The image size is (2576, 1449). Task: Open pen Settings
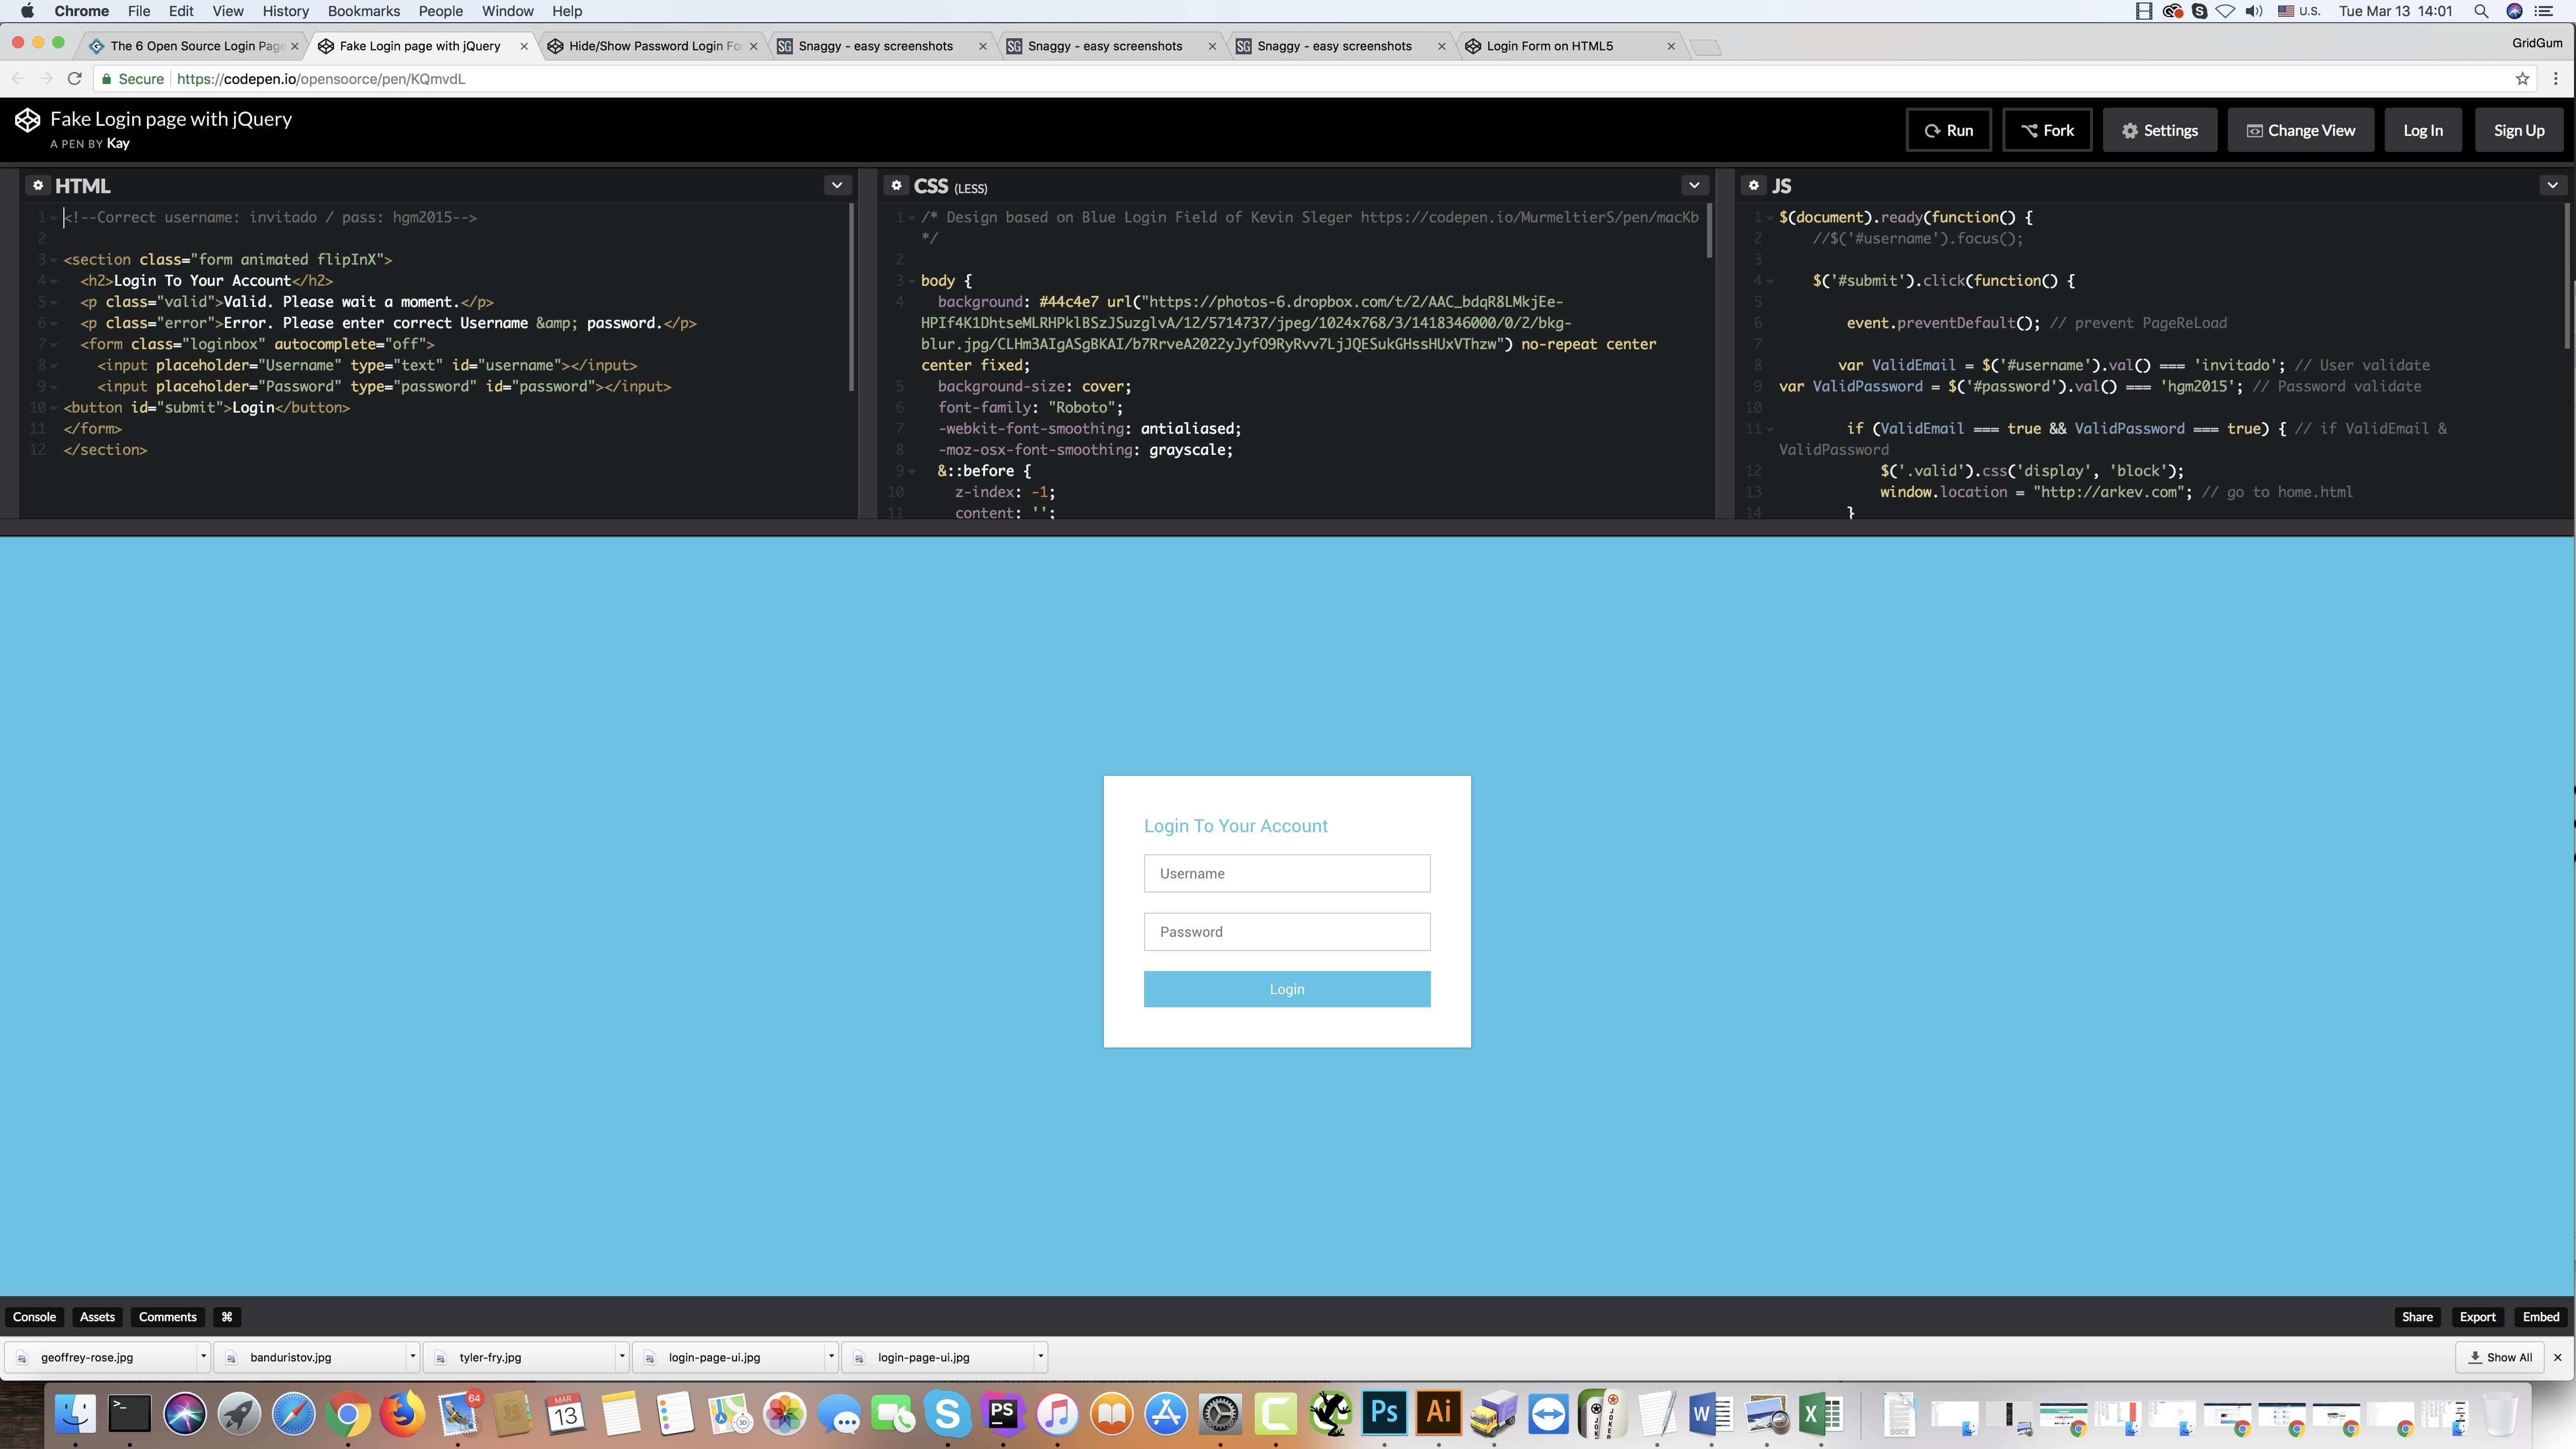pos(2160,130)
